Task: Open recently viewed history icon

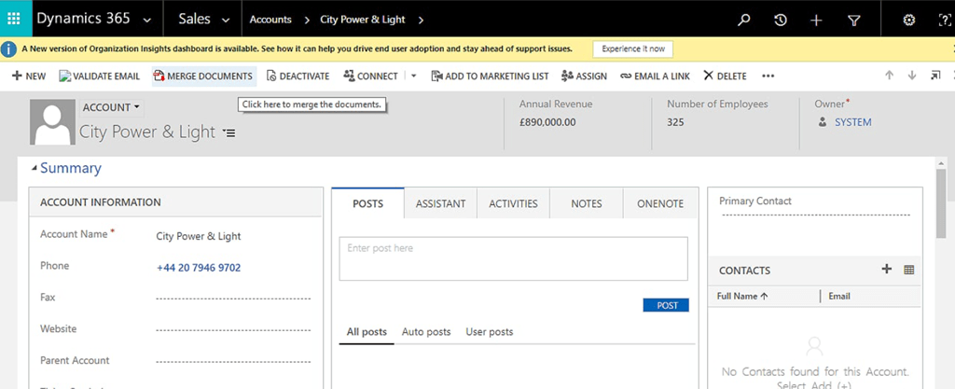Action: tap(781, 21)
